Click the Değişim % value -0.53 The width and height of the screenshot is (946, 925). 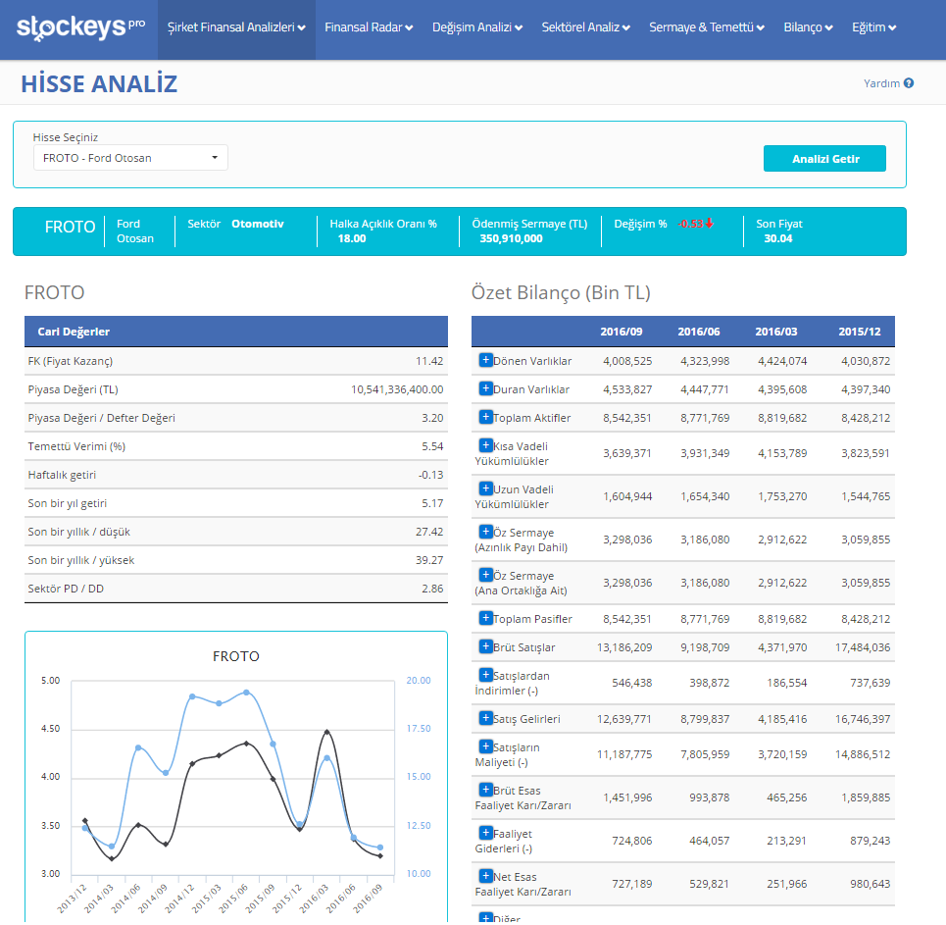689,224
